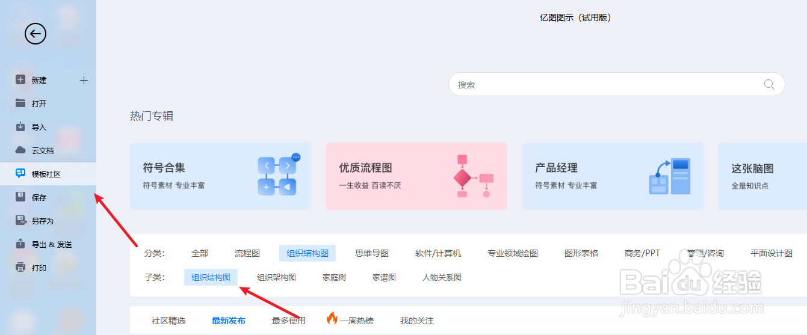Switch to the 最多使用 tab
This screenshot has height=335, width=807.
pyautogui.click(x=289, y=321)
